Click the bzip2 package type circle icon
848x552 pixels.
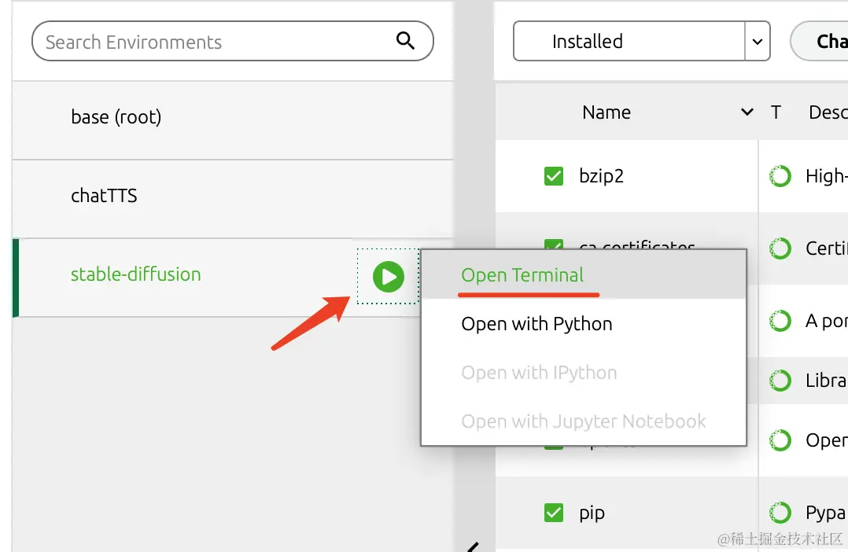(x=780, y=176)
